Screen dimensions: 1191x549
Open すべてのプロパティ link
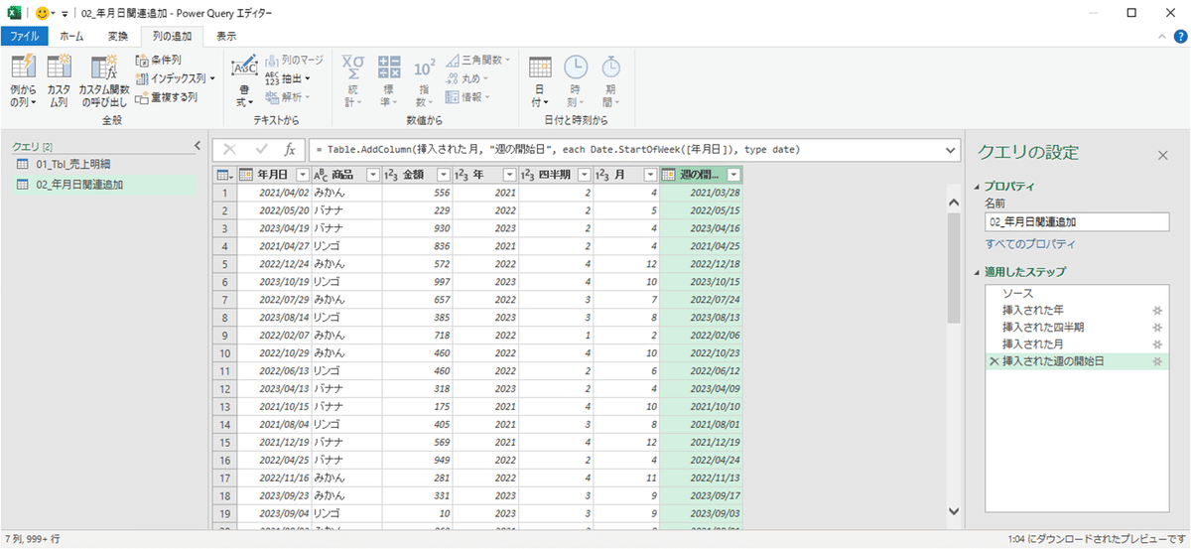1030,244
